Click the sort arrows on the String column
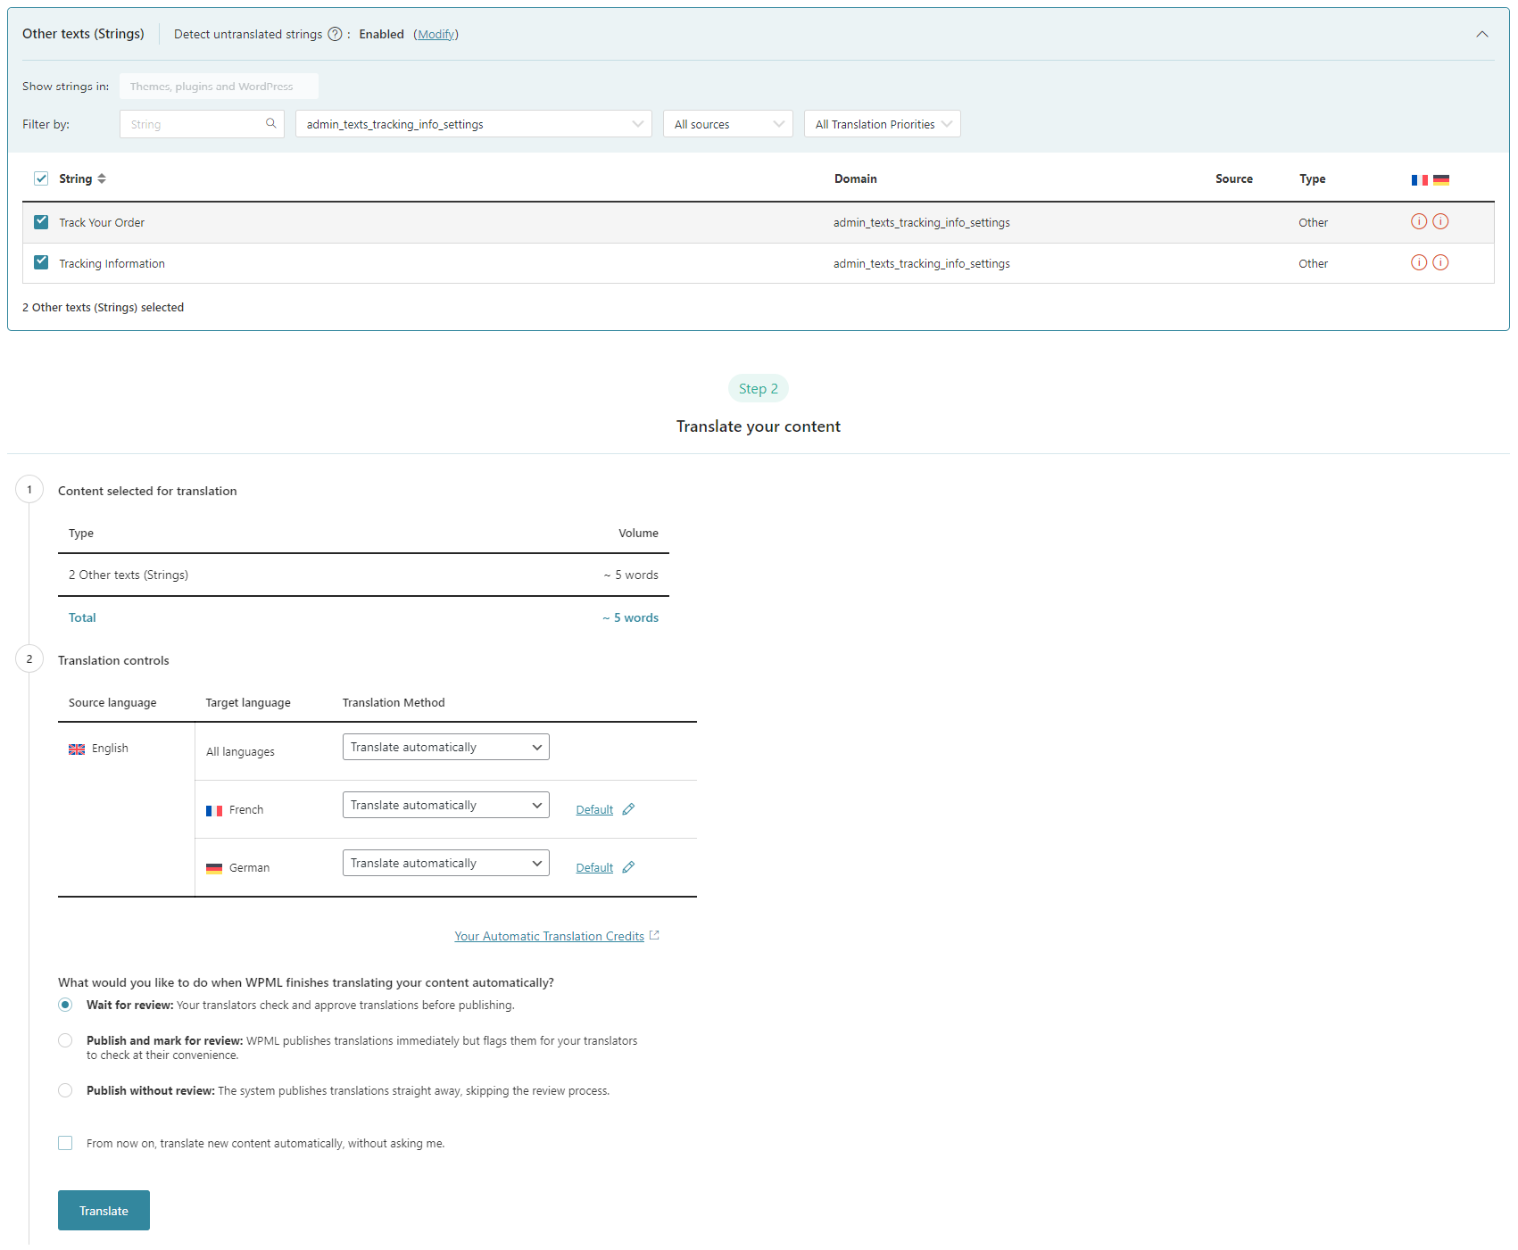Viewport: 1518px width, 1250px height. click(101, 178)
